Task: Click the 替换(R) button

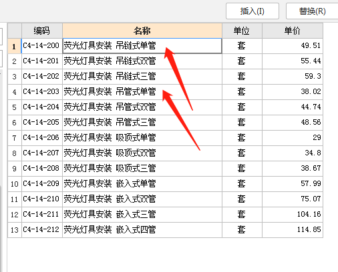Action: (312, 11)
